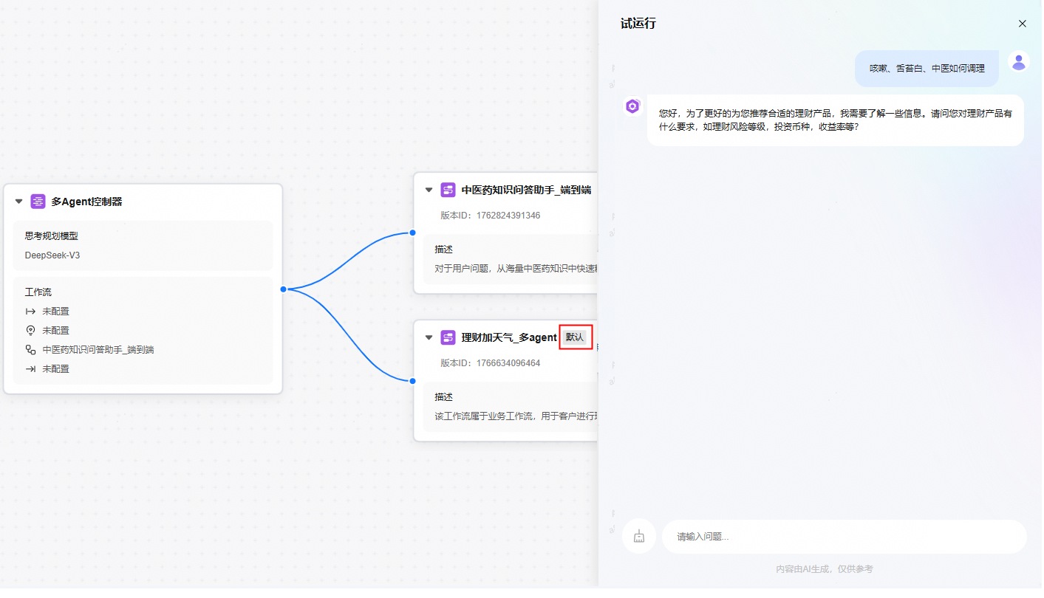Click the 理财加天气_多agent node workflow icon

(x=448, y=337)
